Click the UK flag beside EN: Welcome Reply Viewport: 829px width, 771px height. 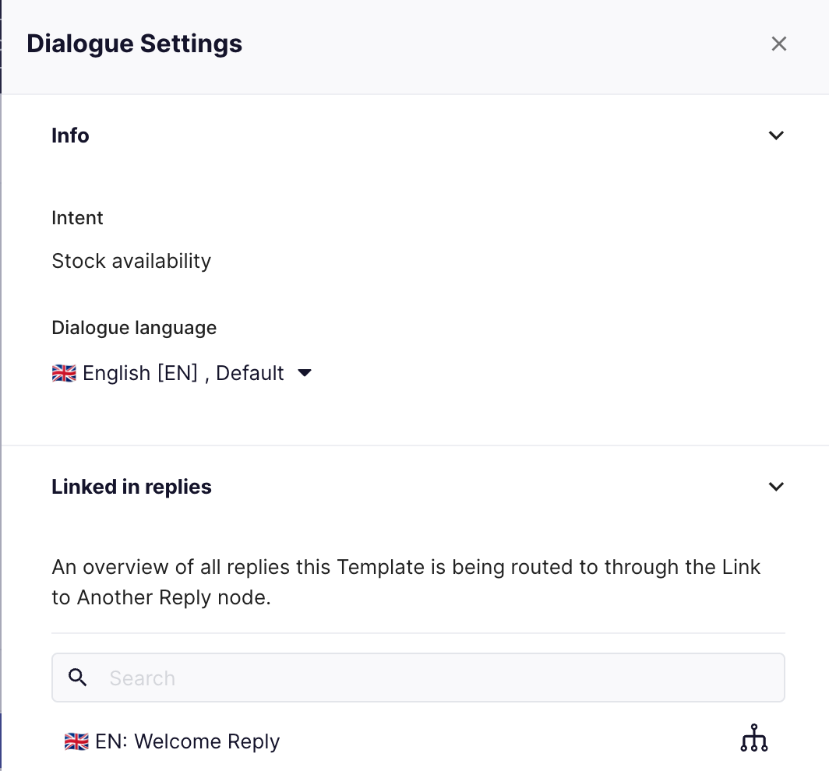[76, 741]
